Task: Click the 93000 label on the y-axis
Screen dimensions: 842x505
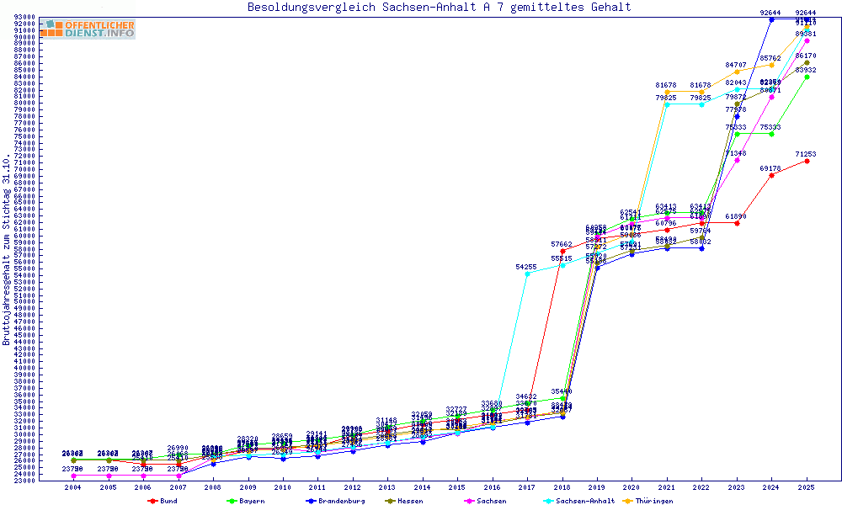Action: click(24, 18)
